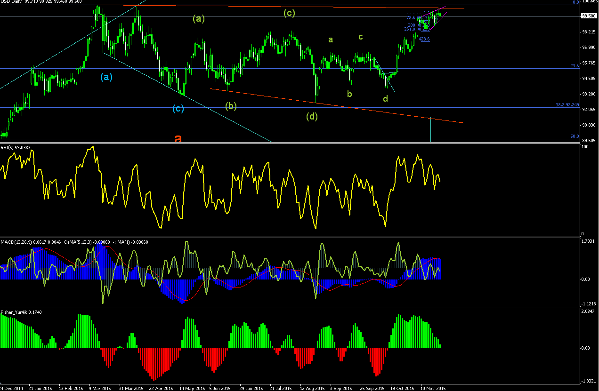
Task: Click the '3 Sep 2015' date on time axis
Action: (341, 388)
